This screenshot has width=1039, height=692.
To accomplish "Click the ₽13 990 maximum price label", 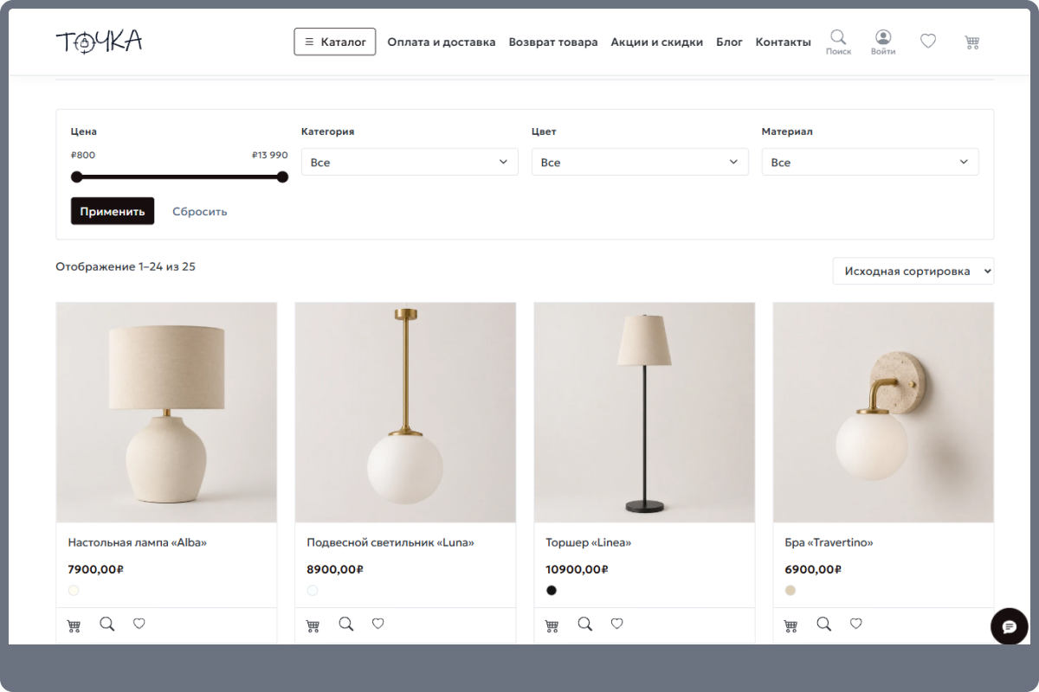I will pos(270,155).
